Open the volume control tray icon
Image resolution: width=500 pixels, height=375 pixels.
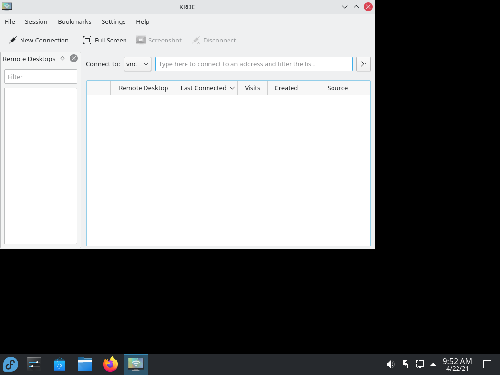click(x=390, y=364)
